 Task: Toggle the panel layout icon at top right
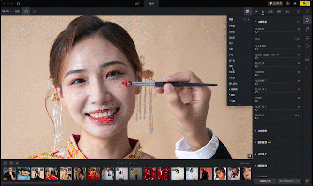[x=307, y=11]
